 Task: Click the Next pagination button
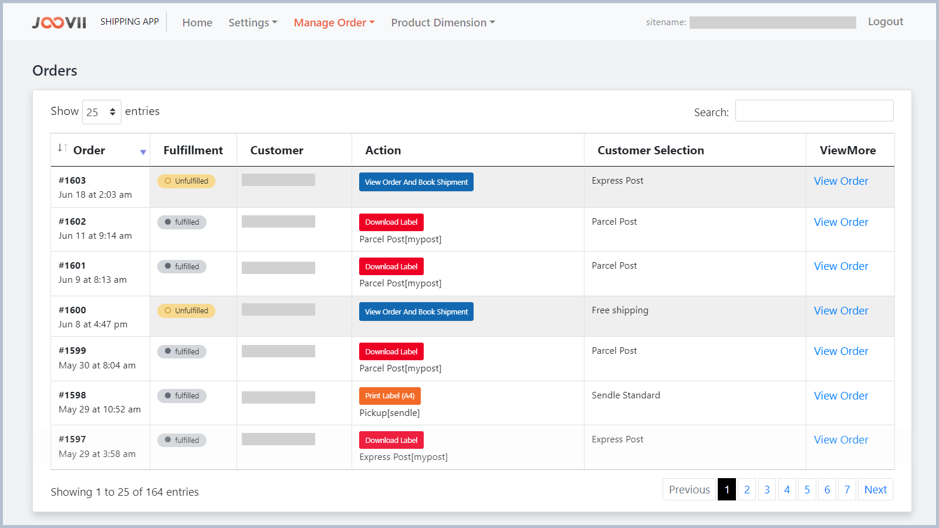pos(875,489)
